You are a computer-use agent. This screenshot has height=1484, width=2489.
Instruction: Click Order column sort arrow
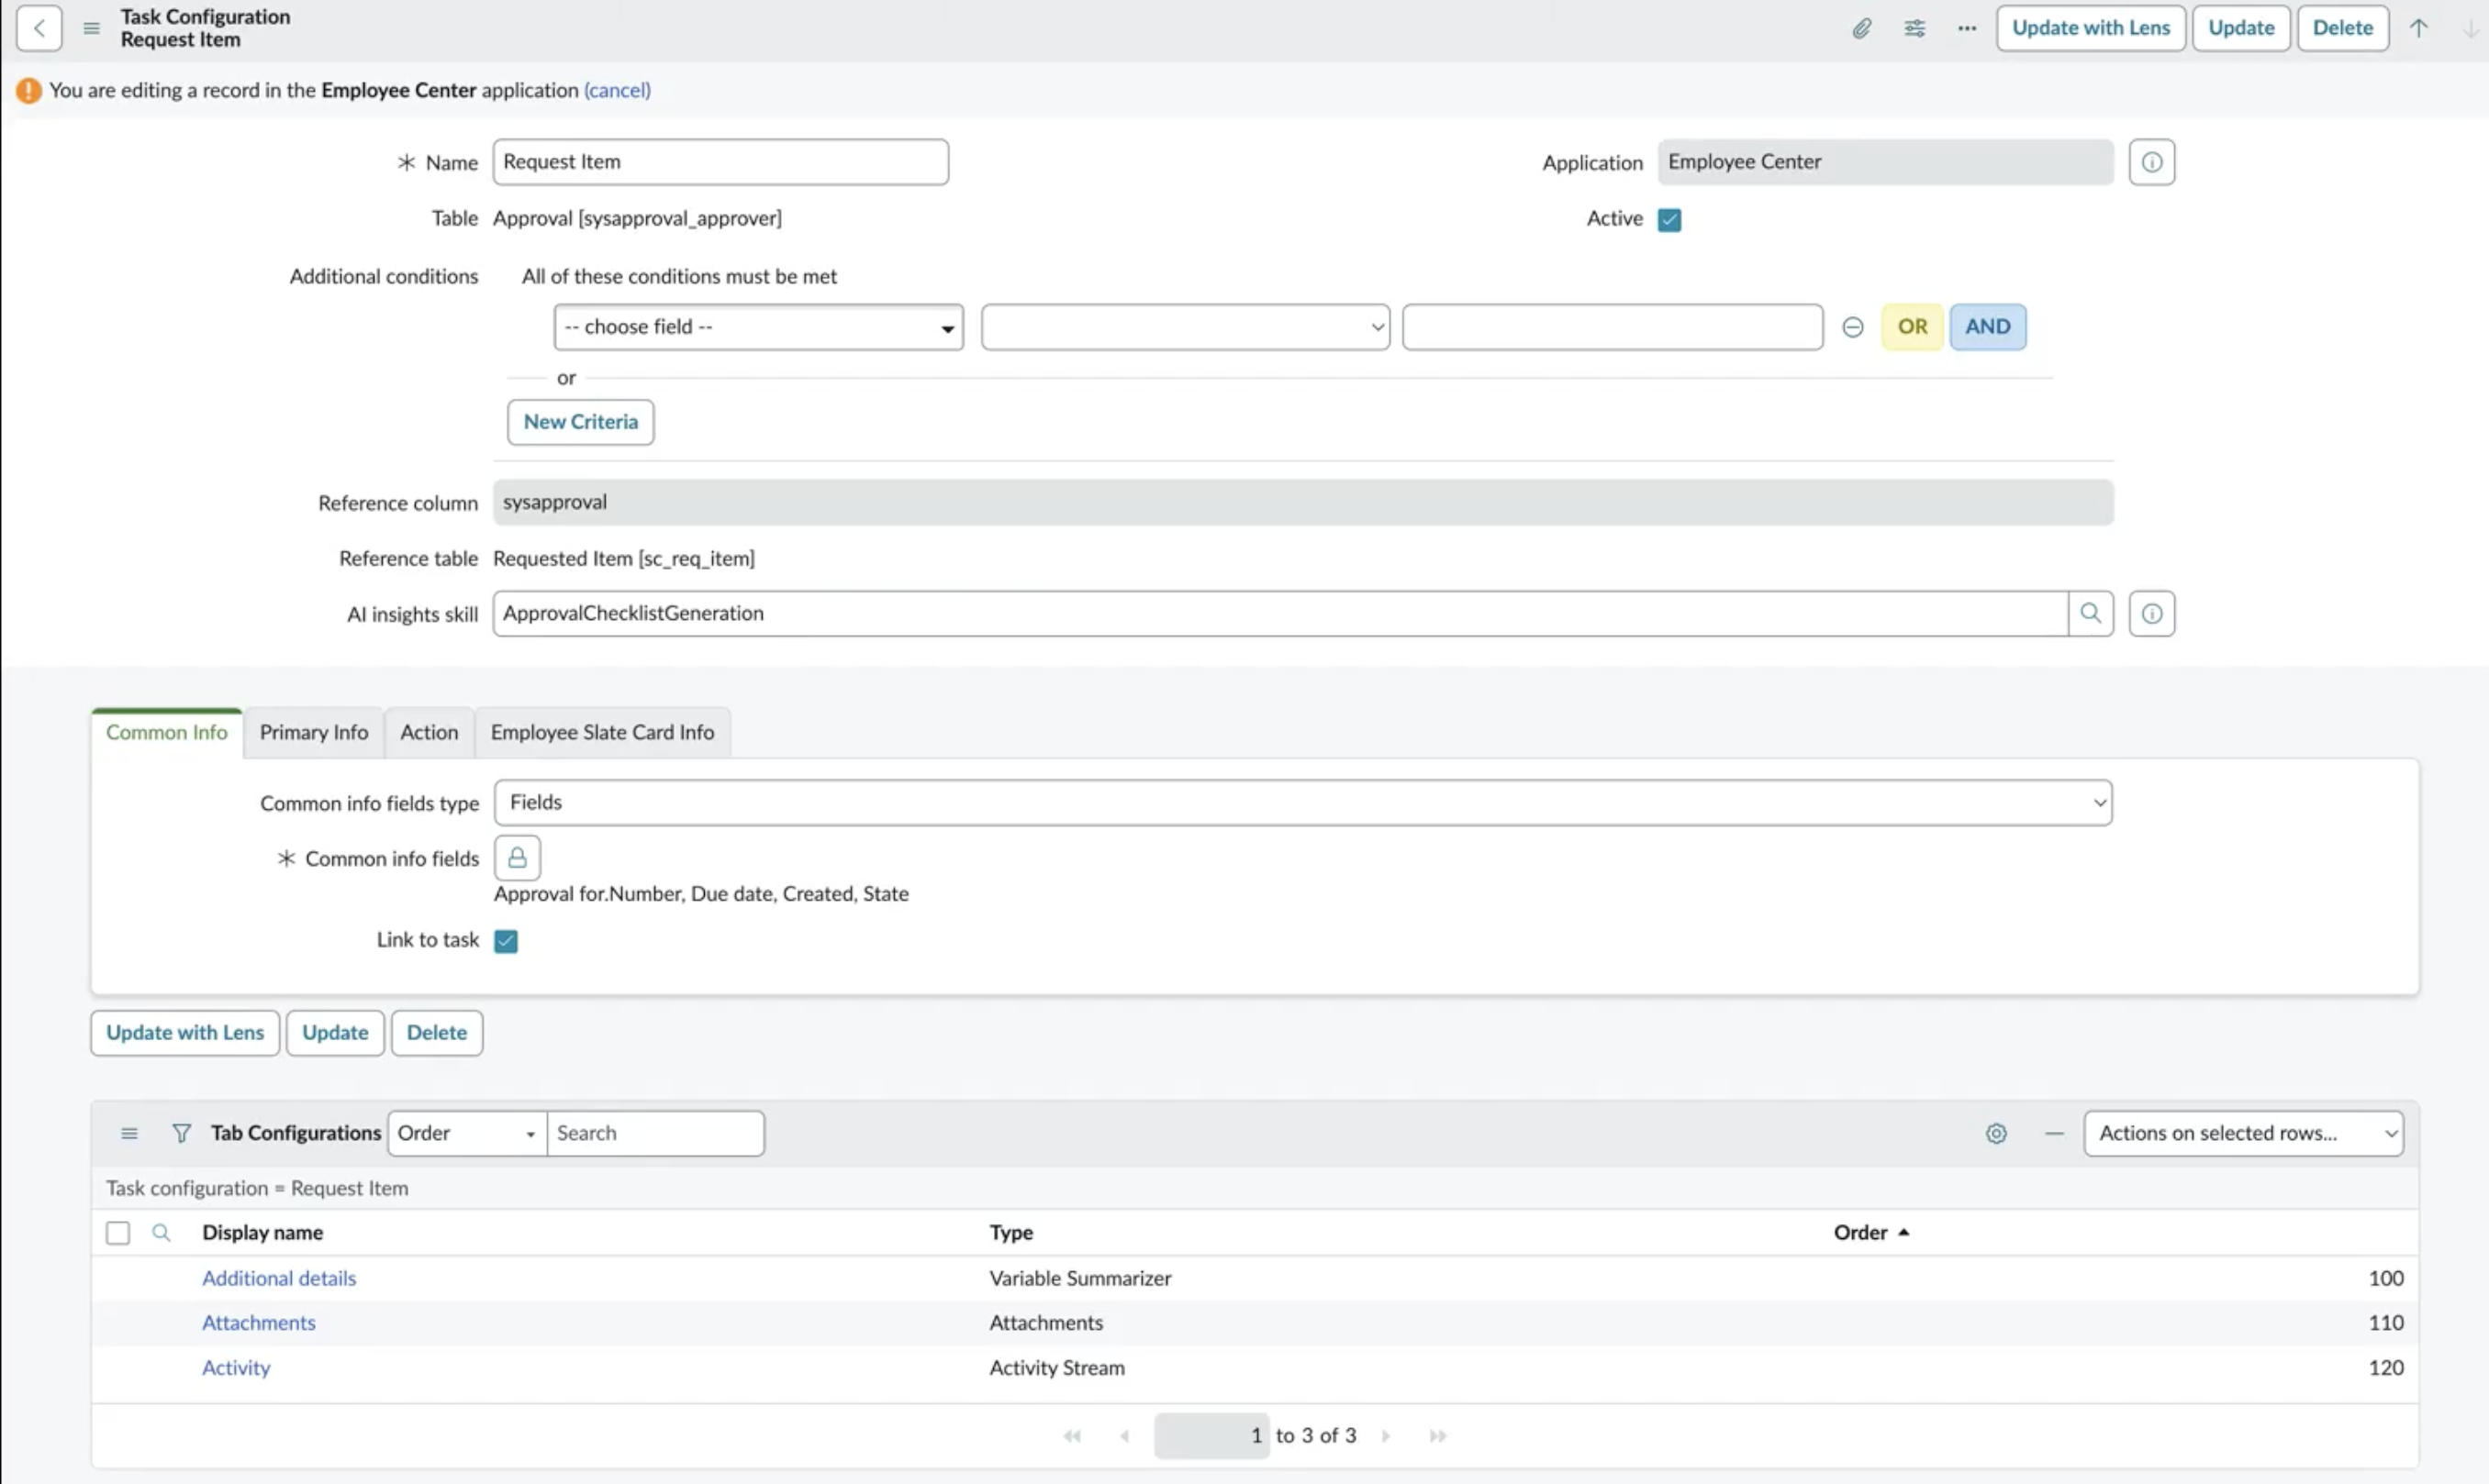point(1903,1232)
